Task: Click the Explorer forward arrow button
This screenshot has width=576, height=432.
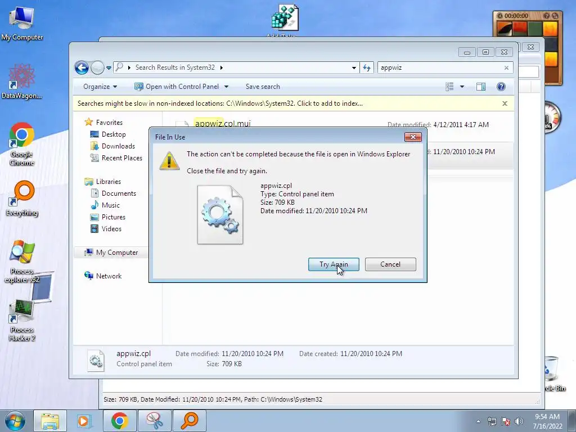Action: pos(97,67)
